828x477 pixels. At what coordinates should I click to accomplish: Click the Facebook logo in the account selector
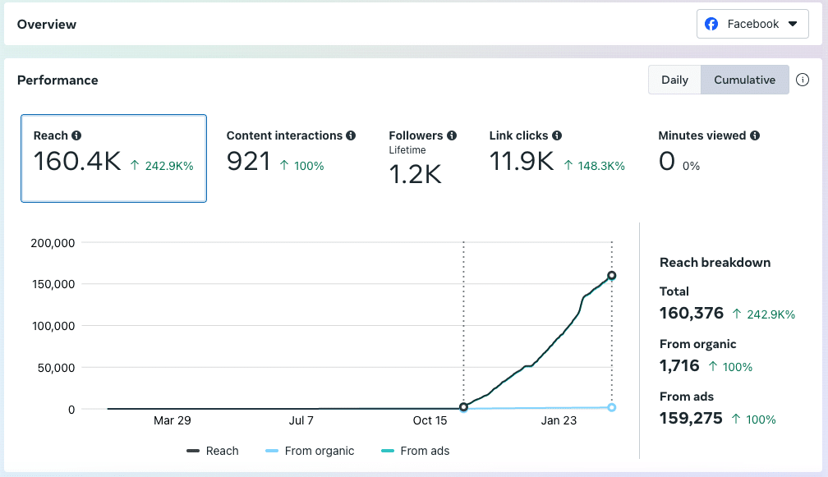click(x=711, y=24)
